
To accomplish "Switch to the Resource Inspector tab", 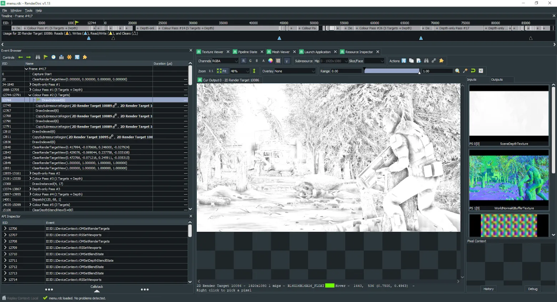I will pos(359,52).
